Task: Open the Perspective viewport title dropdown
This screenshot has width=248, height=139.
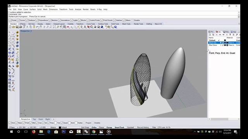Action: point(31,31)
